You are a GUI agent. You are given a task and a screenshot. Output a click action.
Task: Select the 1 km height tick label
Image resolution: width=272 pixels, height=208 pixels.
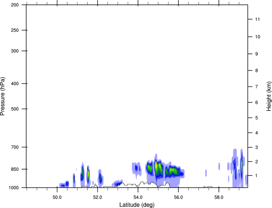(257, 176)
